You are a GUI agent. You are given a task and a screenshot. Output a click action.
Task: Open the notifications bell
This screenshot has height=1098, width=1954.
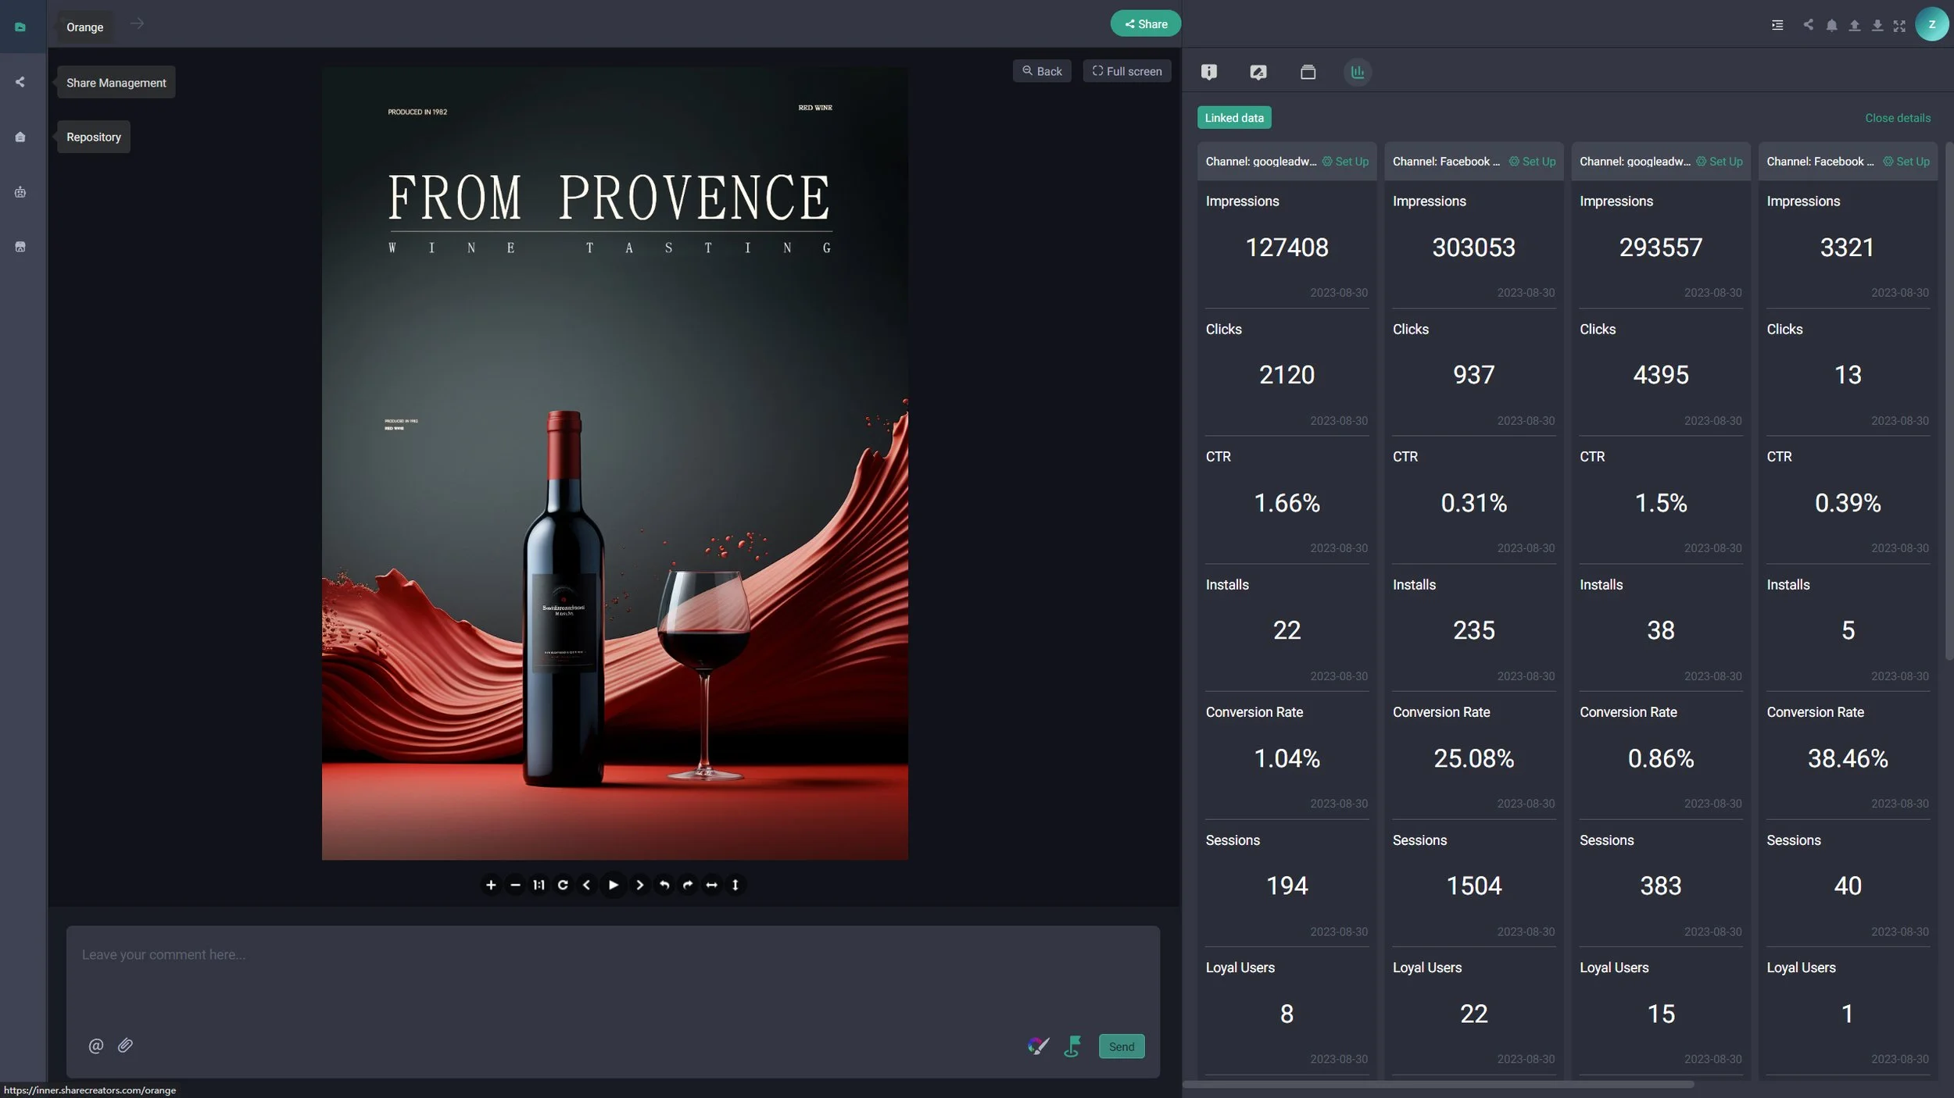click(1831, 26)
